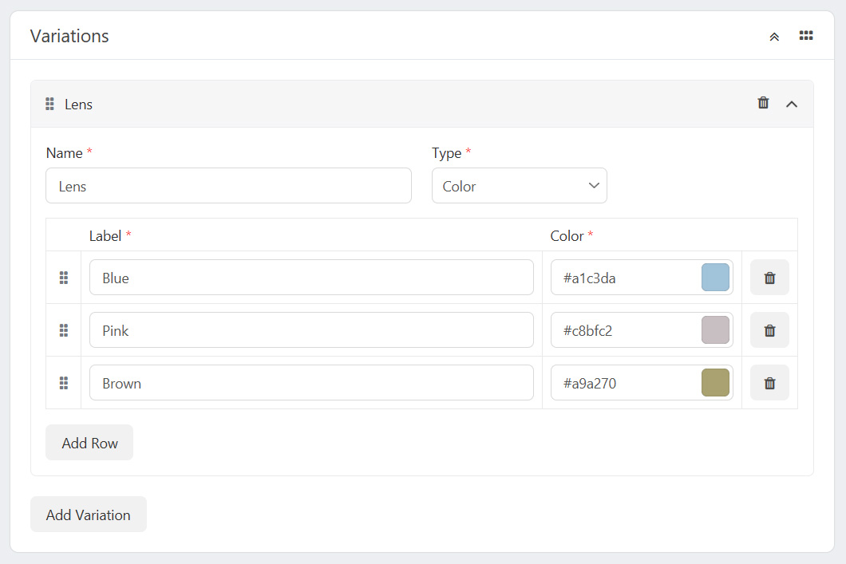Collapse the Lens variation section

[x=792, y=104]
